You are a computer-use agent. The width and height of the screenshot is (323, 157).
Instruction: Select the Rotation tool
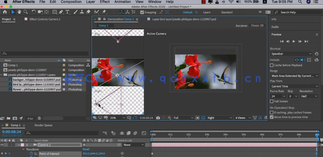pyautogui.click(x=33, y=12)
